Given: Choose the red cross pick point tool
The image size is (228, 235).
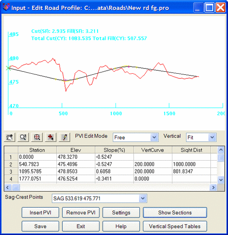Looking at the screenshot, I should [51, 137].
